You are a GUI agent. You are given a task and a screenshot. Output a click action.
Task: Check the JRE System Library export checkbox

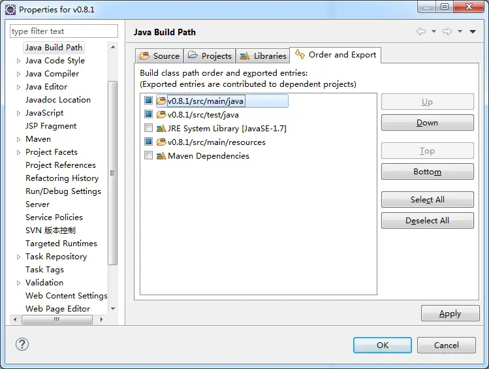click(x=148, y=128)
